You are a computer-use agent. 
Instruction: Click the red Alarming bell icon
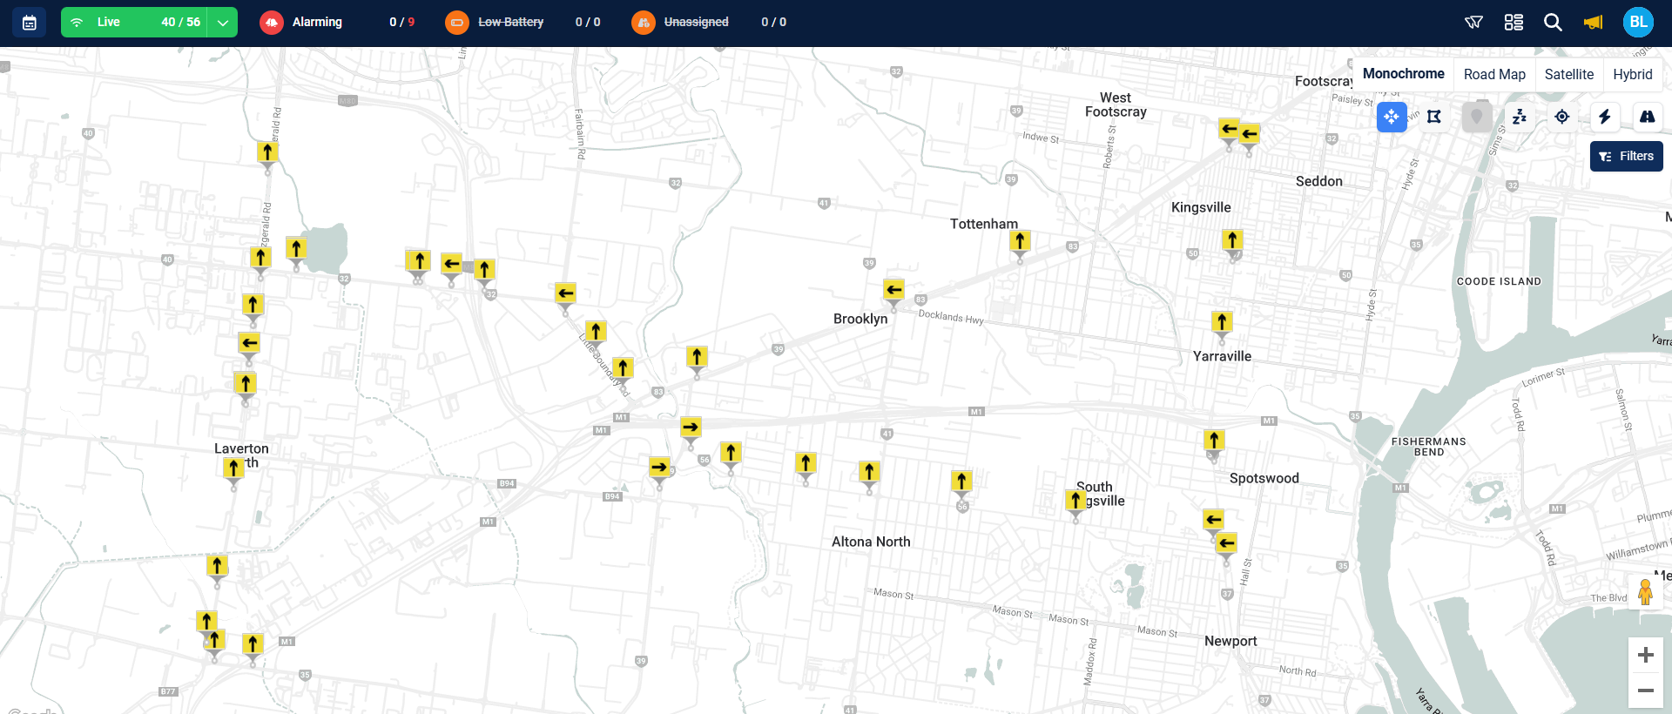pyautogui.click(x=272, y=23)
